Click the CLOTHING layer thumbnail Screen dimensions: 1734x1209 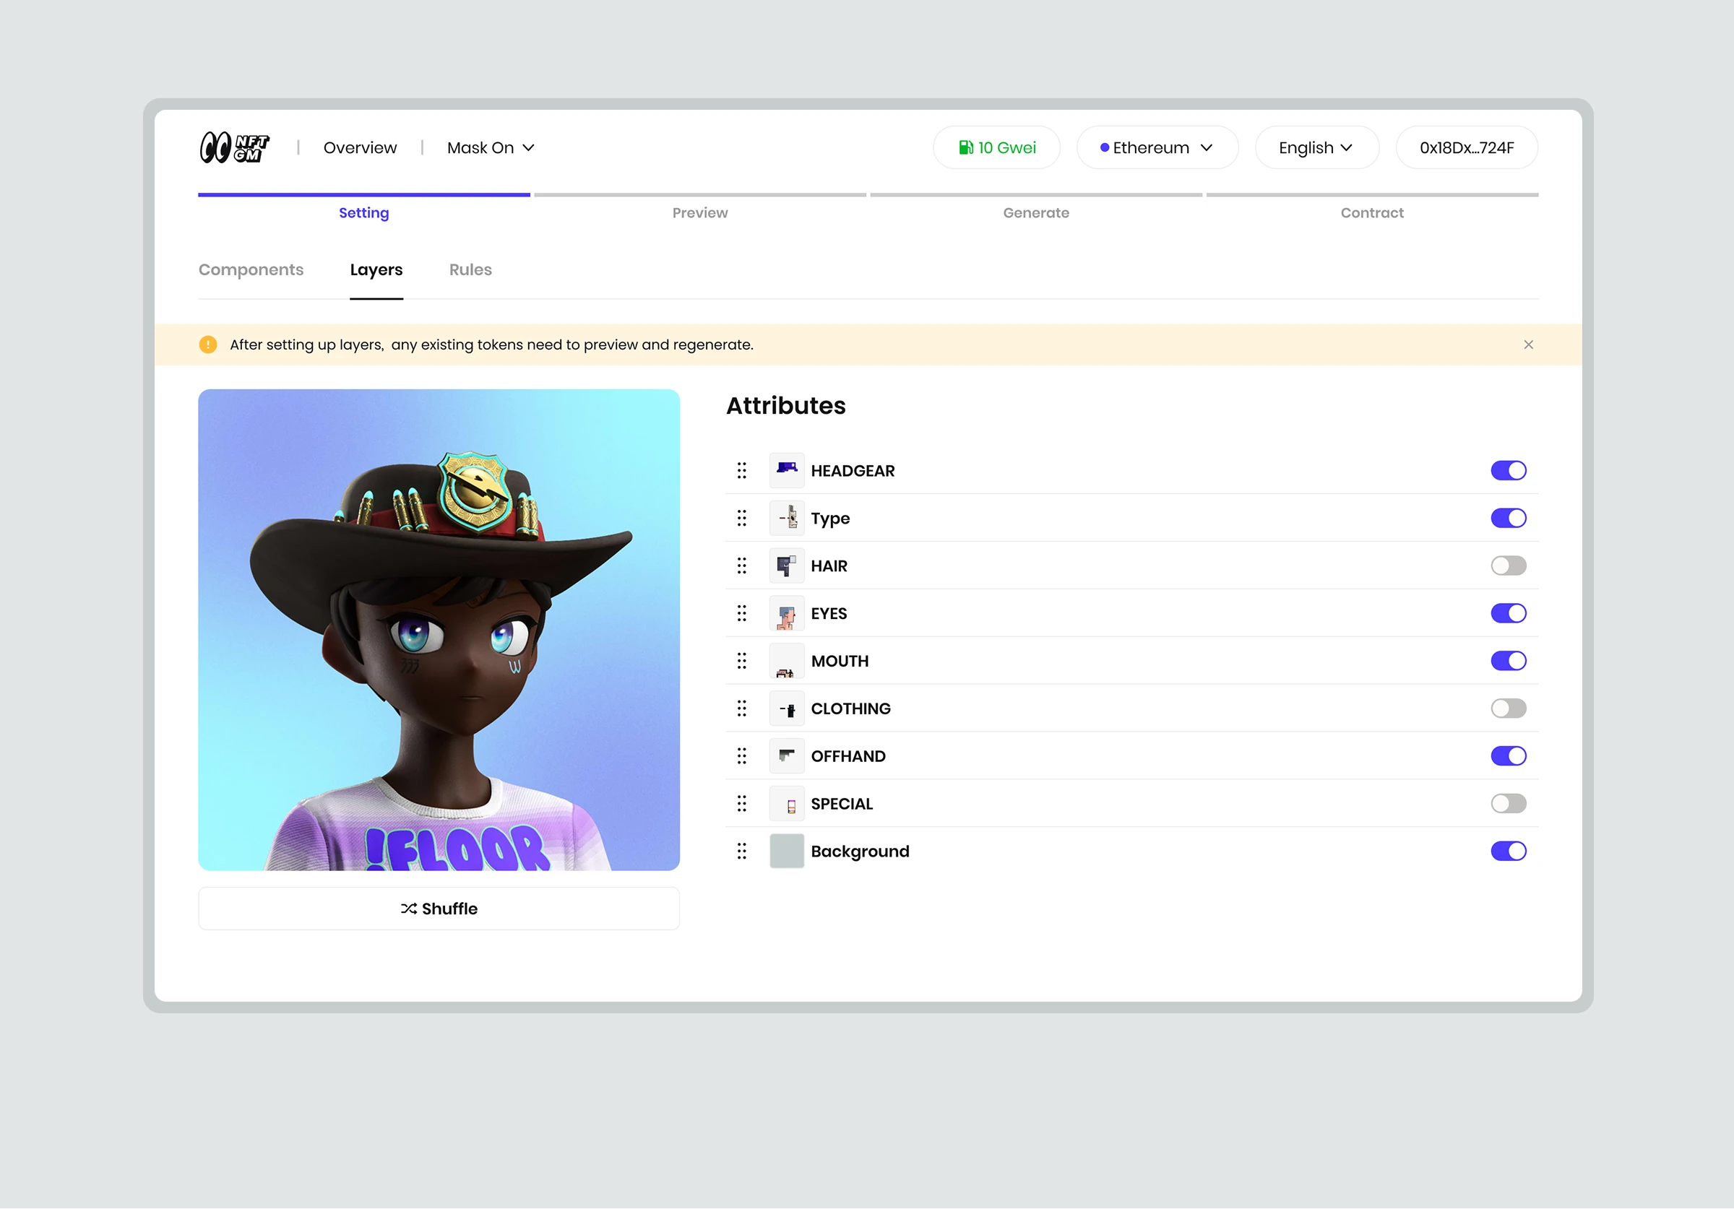pyautogui.click(x=787, y=708)
